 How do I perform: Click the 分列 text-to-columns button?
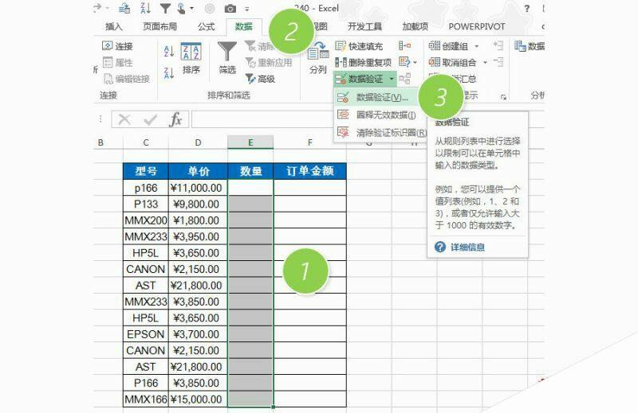318,58
